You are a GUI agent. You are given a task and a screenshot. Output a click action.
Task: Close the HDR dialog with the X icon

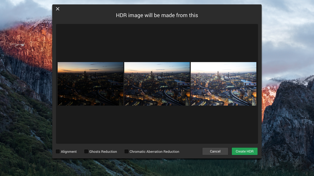(x=58, y=9)
